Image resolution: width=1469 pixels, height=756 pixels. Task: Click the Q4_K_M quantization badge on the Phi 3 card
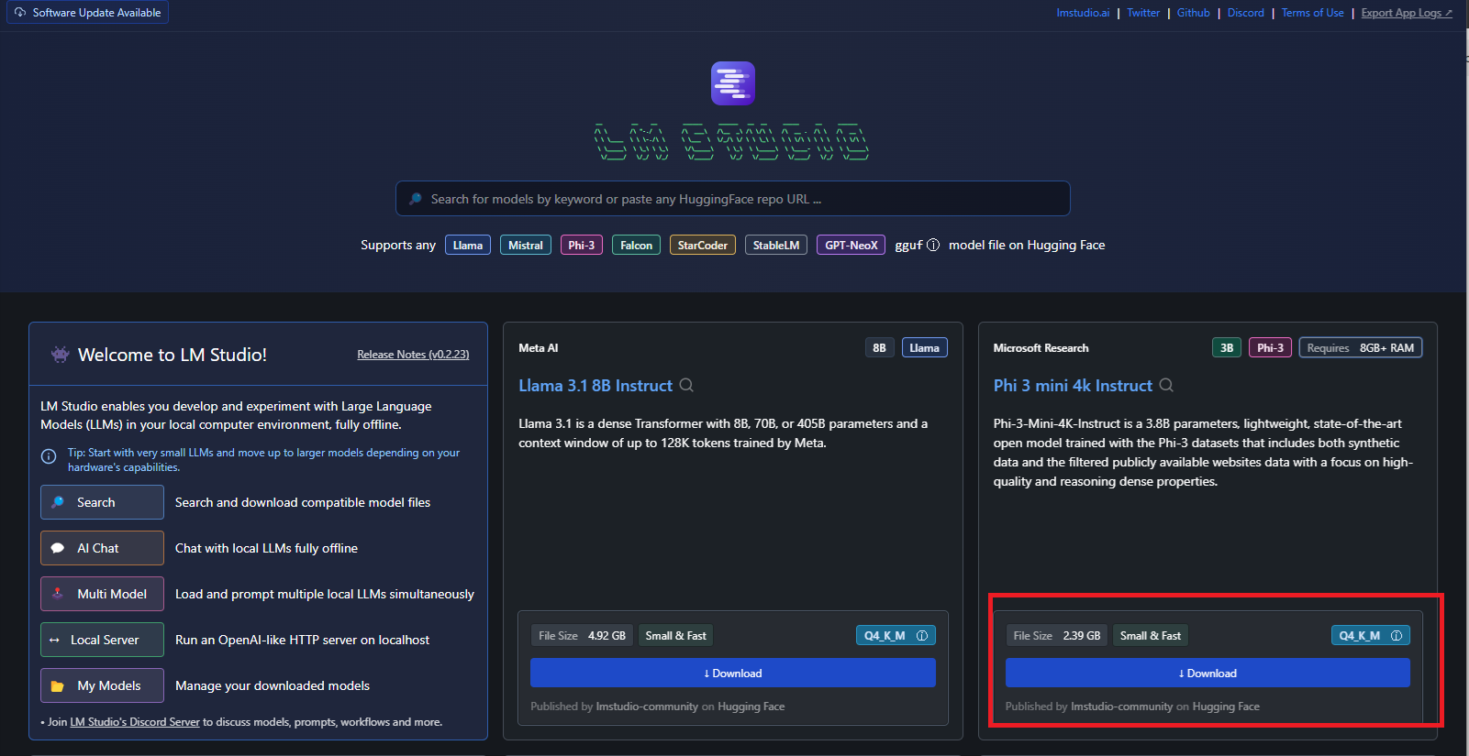pyautogui.click(x=1371, y=635)
